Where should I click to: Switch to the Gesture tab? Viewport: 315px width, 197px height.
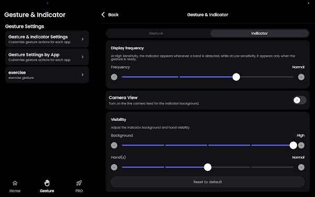(156, 34)
